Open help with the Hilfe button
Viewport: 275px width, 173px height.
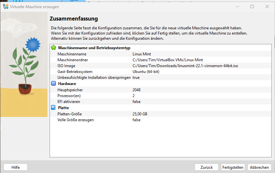[x=15, y=167]
